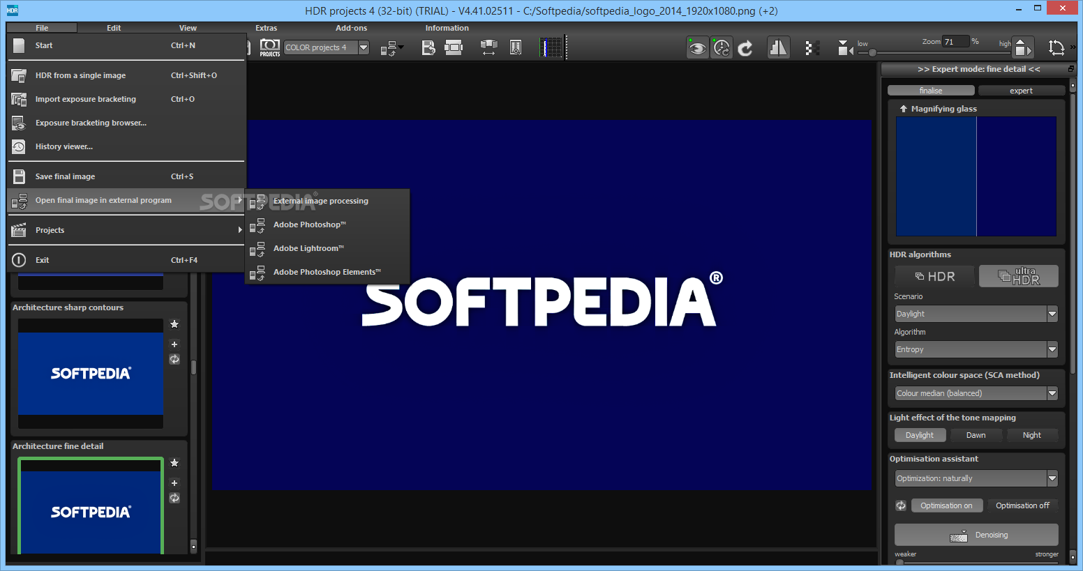Click the File menu
1083x571 pixels.
pyautogui.click(x=42, y=28)
